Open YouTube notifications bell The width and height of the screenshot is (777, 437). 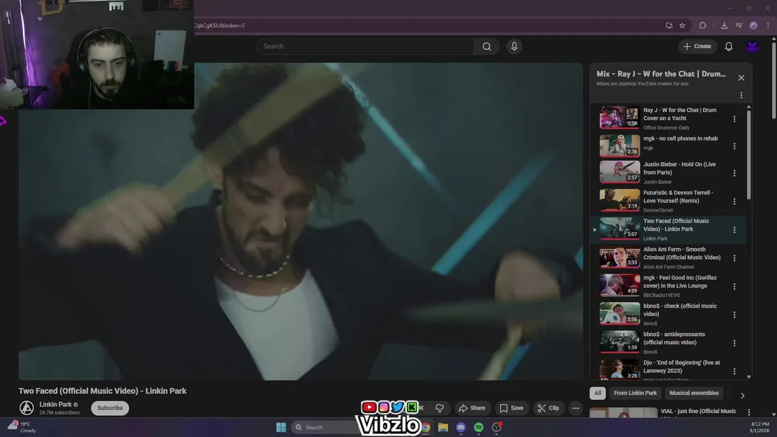728,46
